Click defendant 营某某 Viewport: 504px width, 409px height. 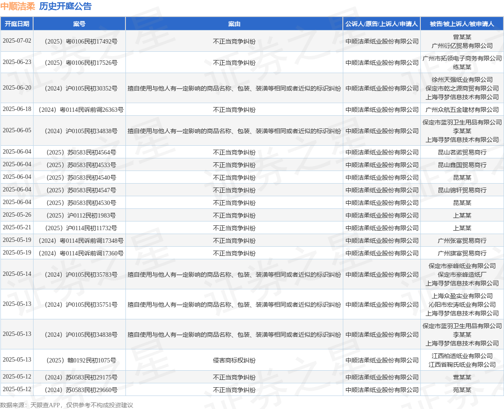pyautogui.click(x=462, y=377)
